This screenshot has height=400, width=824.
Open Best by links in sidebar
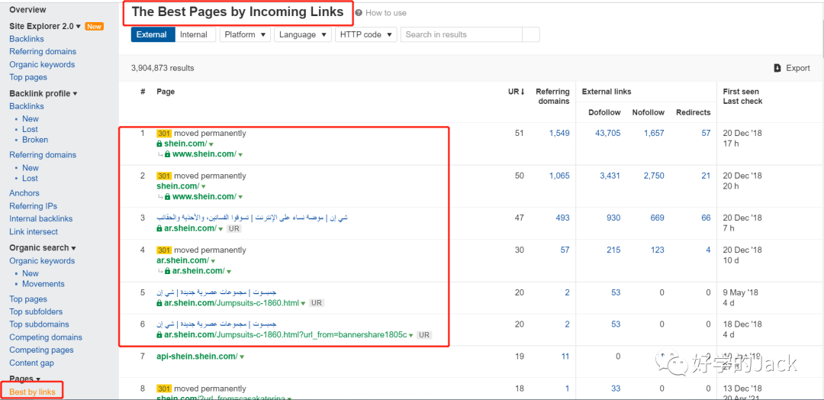point(31,392)
